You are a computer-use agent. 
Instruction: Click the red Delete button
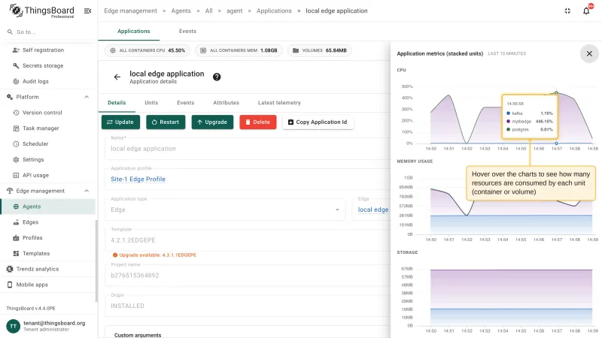[258, 122]
